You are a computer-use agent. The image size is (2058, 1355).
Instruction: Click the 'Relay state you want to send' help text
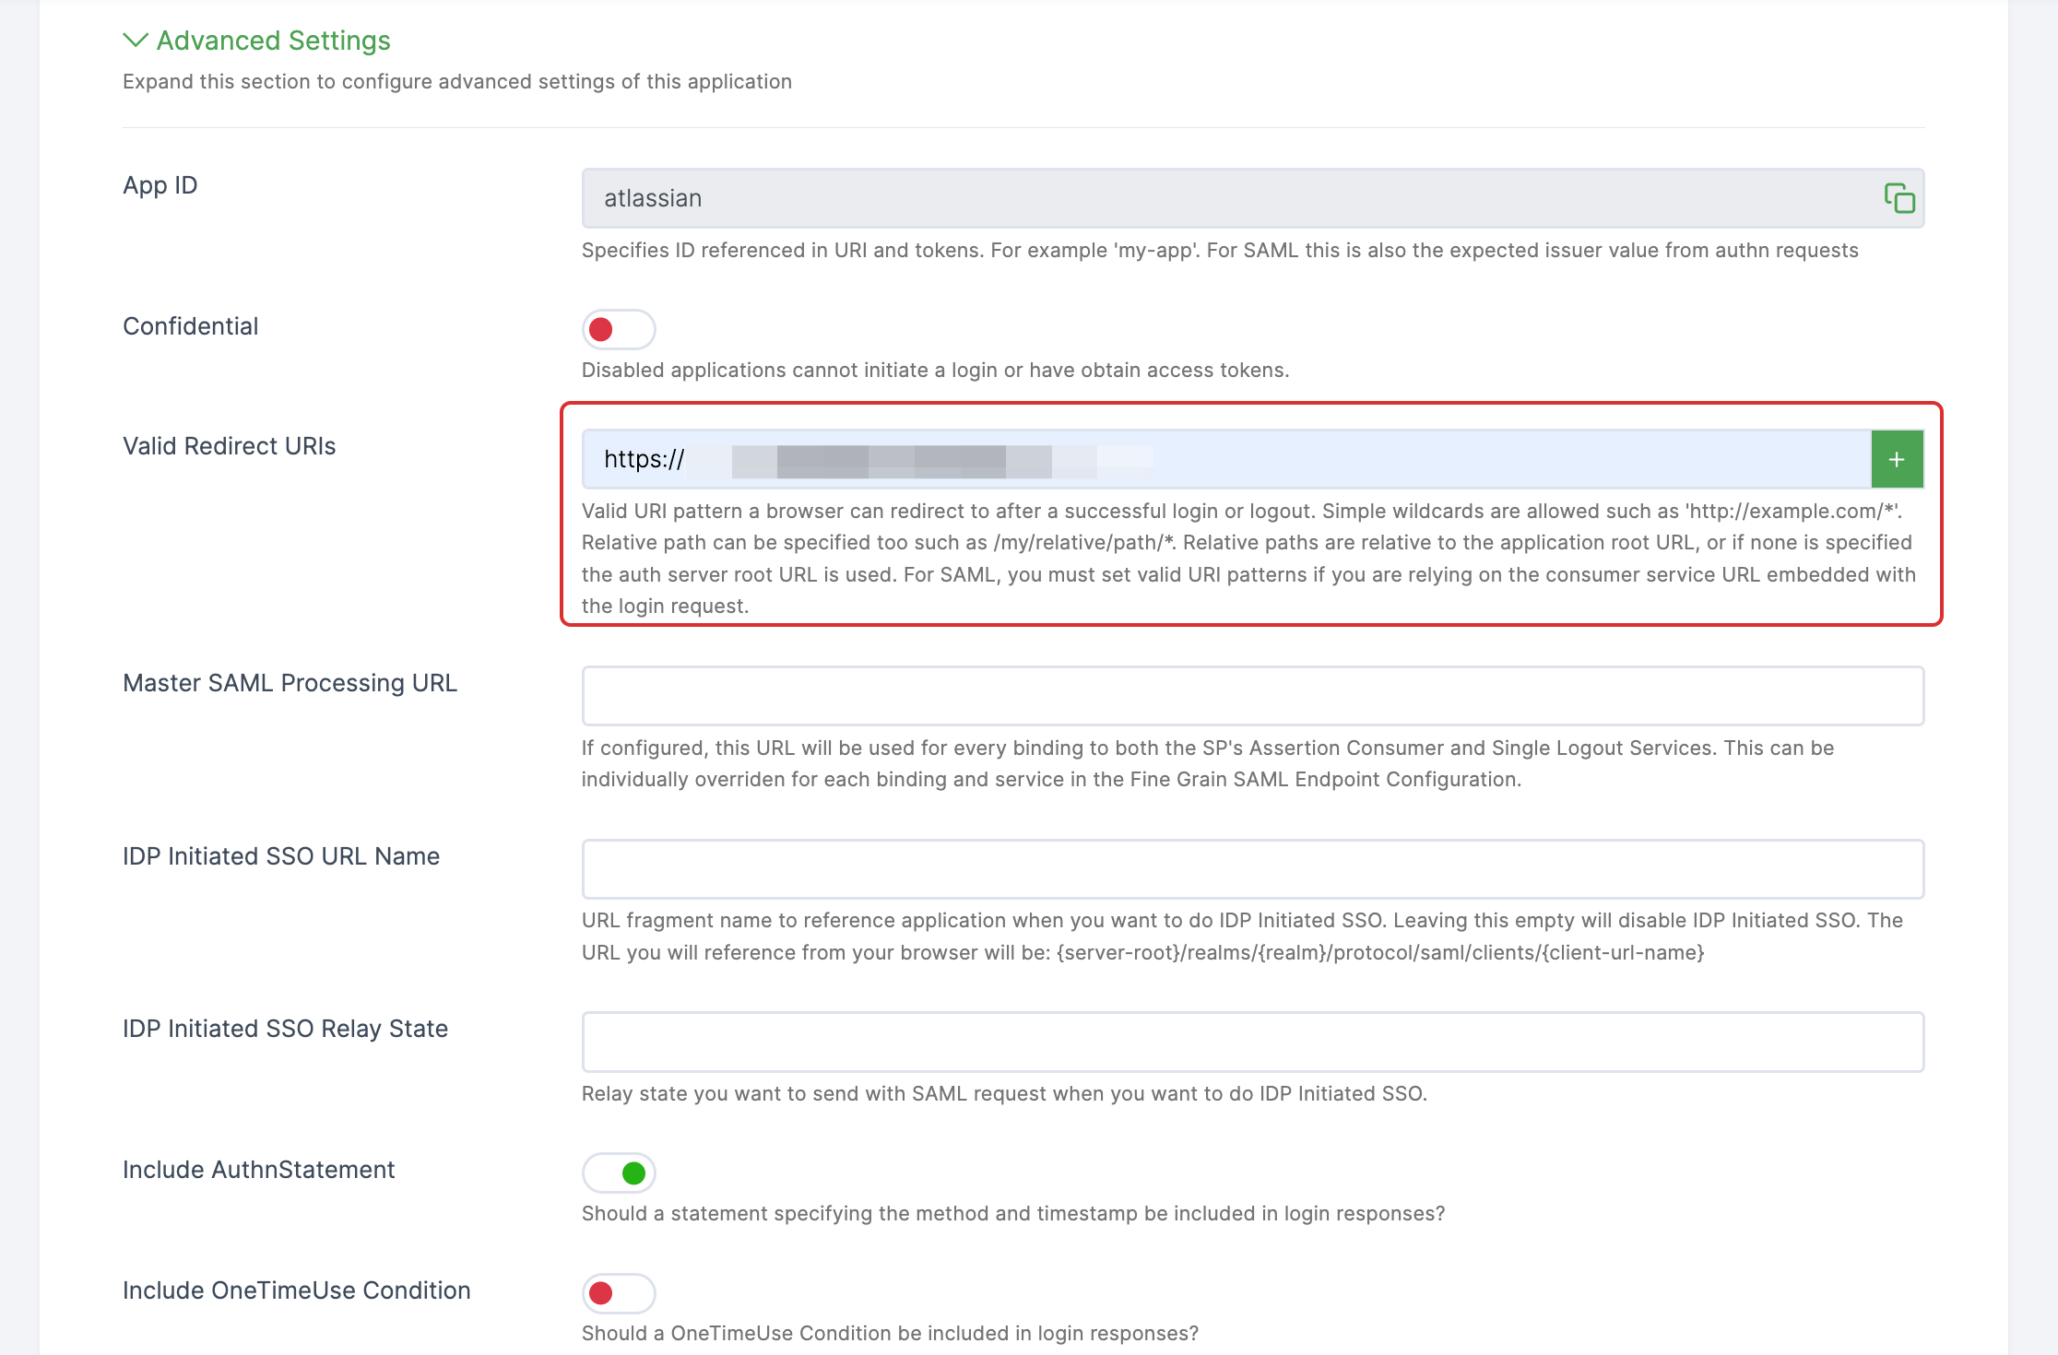click(1005, 1094)
